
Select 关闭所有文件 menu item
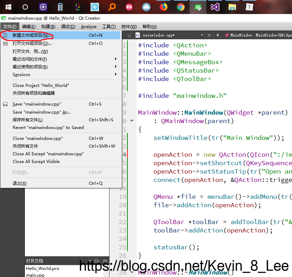pyautogui.click(x=61, y=146)
